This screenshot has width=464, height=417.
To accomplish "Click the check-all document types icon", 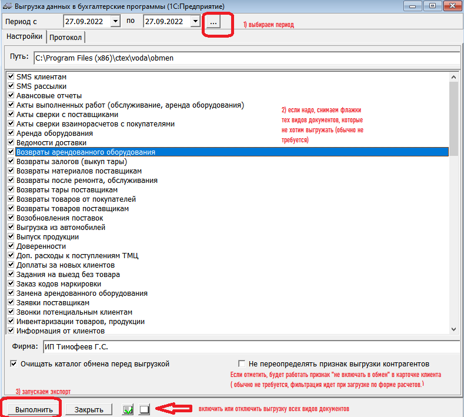I will [x=128, y=410].
